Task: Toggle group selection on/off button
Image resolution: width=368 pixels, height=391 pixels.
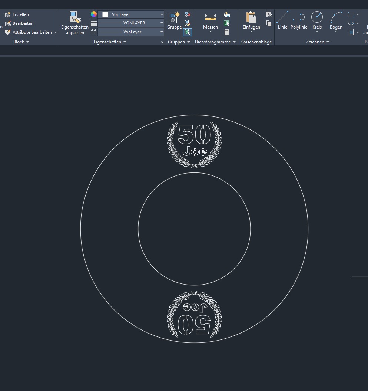Action: [188, 32]
